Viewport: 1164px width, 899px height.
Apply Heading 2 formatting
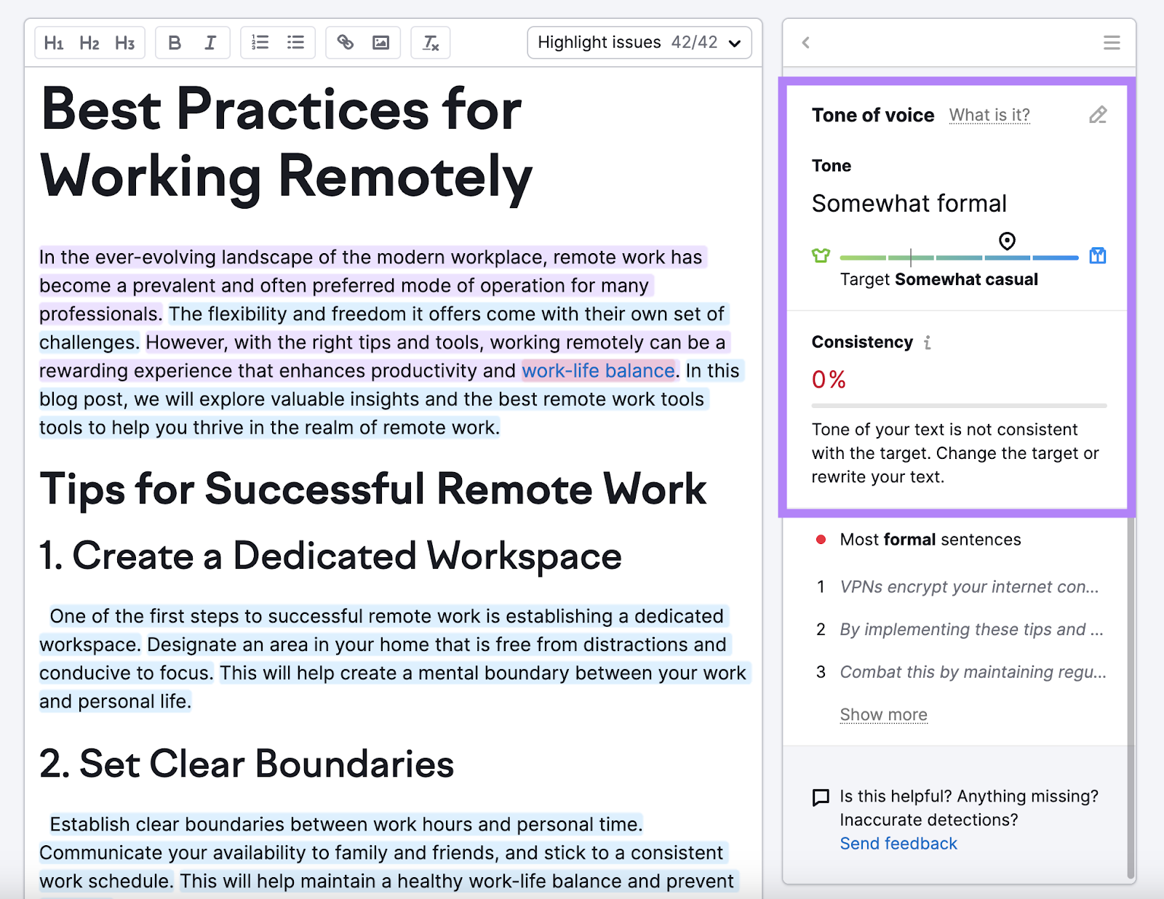[89, 42]
